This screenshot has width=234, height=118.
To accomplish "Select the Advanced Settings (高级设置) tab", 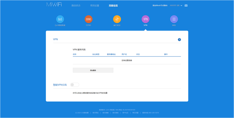I will point(113,6).
